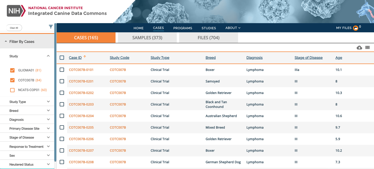Select the checkbox for case COTC007B-0203
The image size is (374, 169).
[62, 104]
